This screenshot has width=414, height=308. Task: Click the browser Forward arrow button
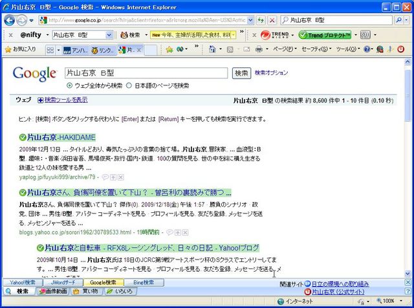tap(21, 20)
